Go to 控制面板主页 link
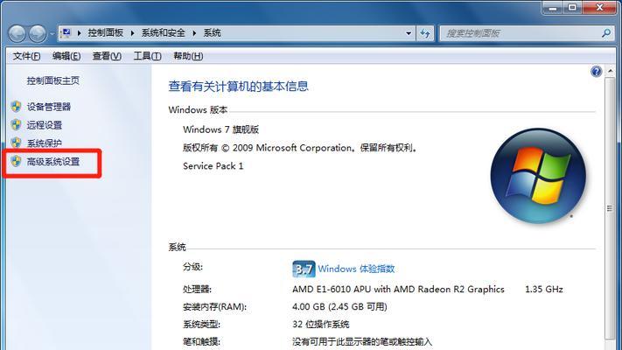 (53, 80)
